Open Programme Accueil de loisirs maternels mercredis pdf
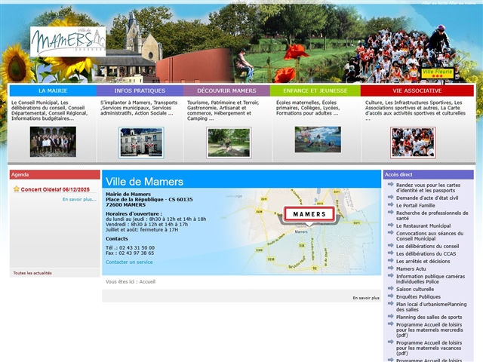483x362 pixels. click(429, 330)
